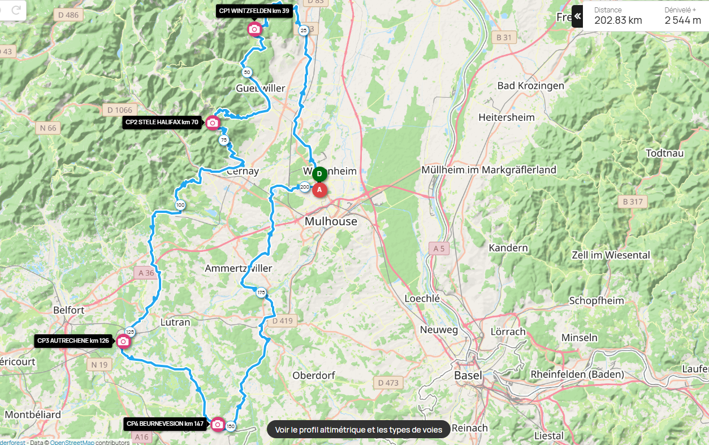Click the CP4 Beurnevesion camera marker
The height and width of the screenshot is (445, 709).
pos(218,424)
